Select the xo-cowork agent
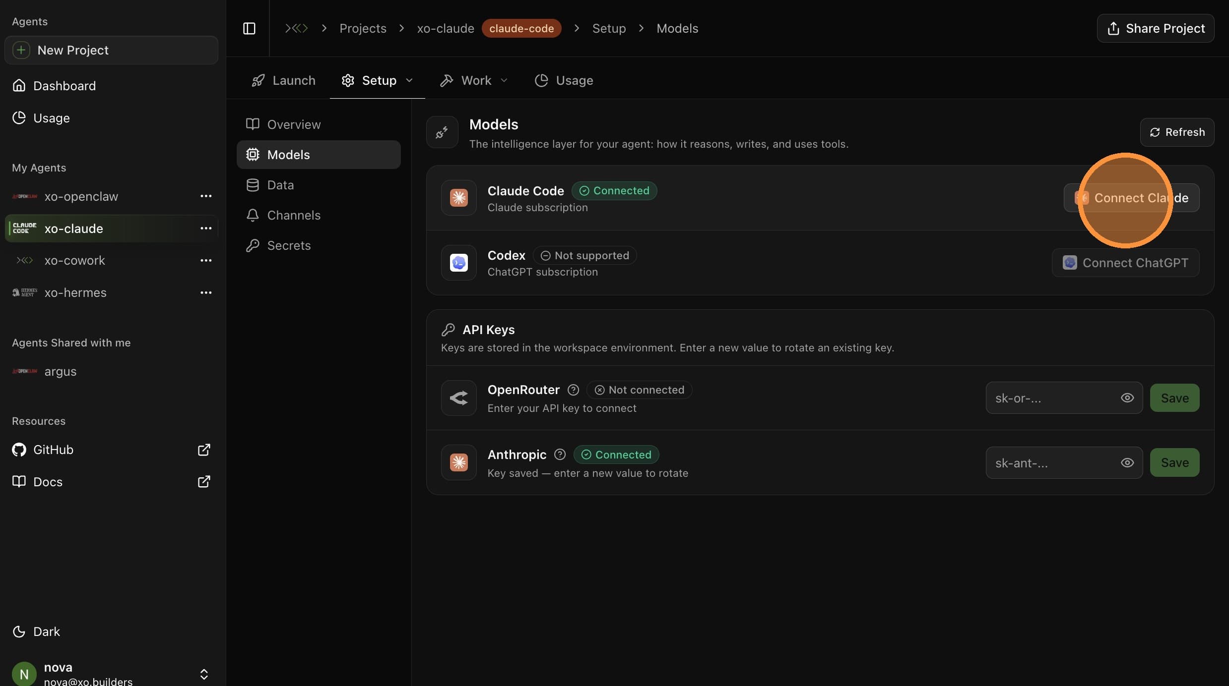1229x686 pixels. pyautogui.click(x=111, y=260)
